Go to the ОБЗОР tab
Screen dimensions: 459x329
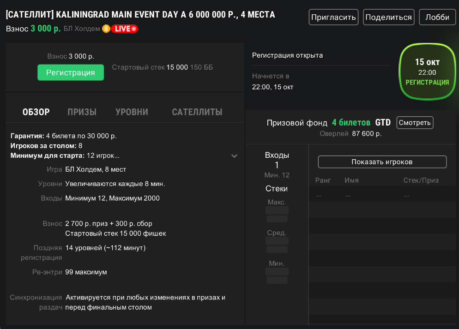(x=36, y=112)
